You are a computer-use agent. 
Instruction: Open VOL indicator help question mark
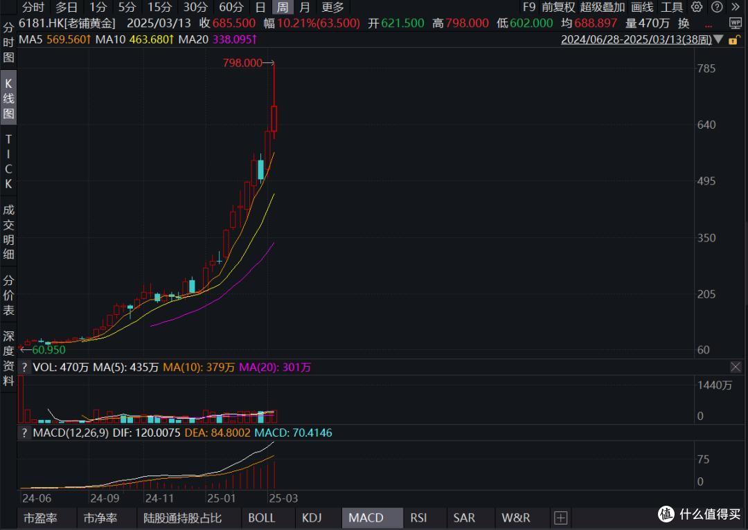pyautogui.click(x=24, y=367)
